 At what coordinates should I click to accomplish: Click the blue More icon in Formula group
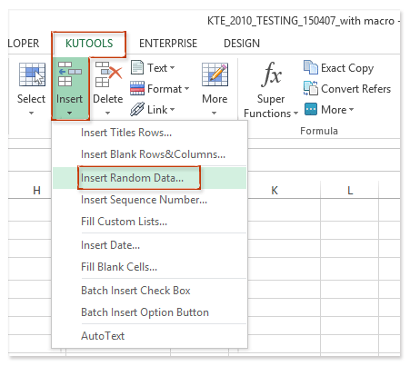pyautogui.click(x=311, y=109)
